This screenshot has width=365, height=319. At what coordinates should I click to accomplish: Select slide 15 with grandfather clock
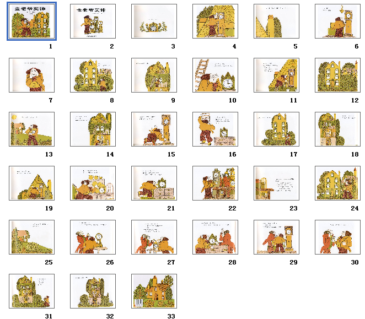pos(154,129)
